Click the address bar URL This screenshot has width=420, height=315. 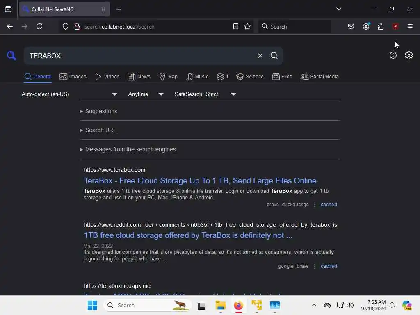[119, 27]
